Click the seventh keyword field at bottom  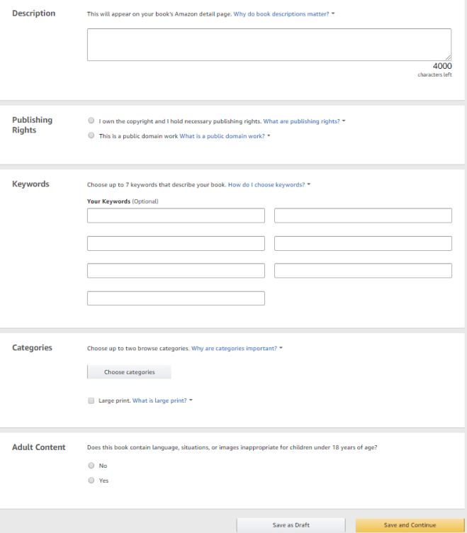[x=176, y=298]
